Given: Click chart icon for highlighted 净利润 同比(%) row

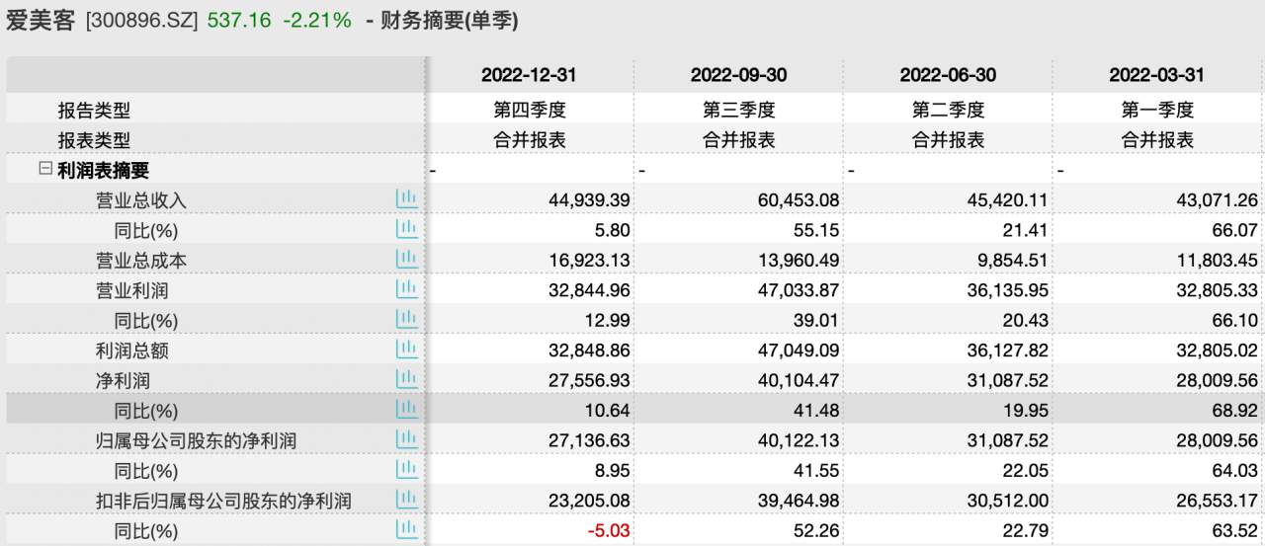Looking at the screenshot, I should (x=406, y=410).
